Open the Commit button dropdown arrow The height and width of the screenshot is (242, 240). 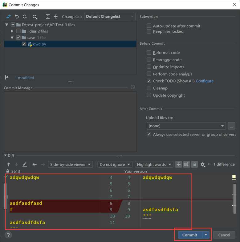coord(206,235)
